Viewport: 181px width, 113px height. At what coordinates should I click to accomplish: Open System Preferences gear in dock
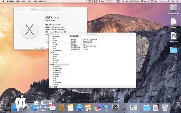tap(115, 108)
